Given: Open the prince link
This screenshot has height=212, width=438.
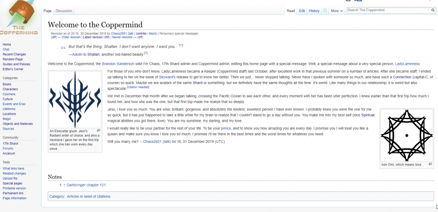Looking at the screenshot, I should (x=226, y=128).
